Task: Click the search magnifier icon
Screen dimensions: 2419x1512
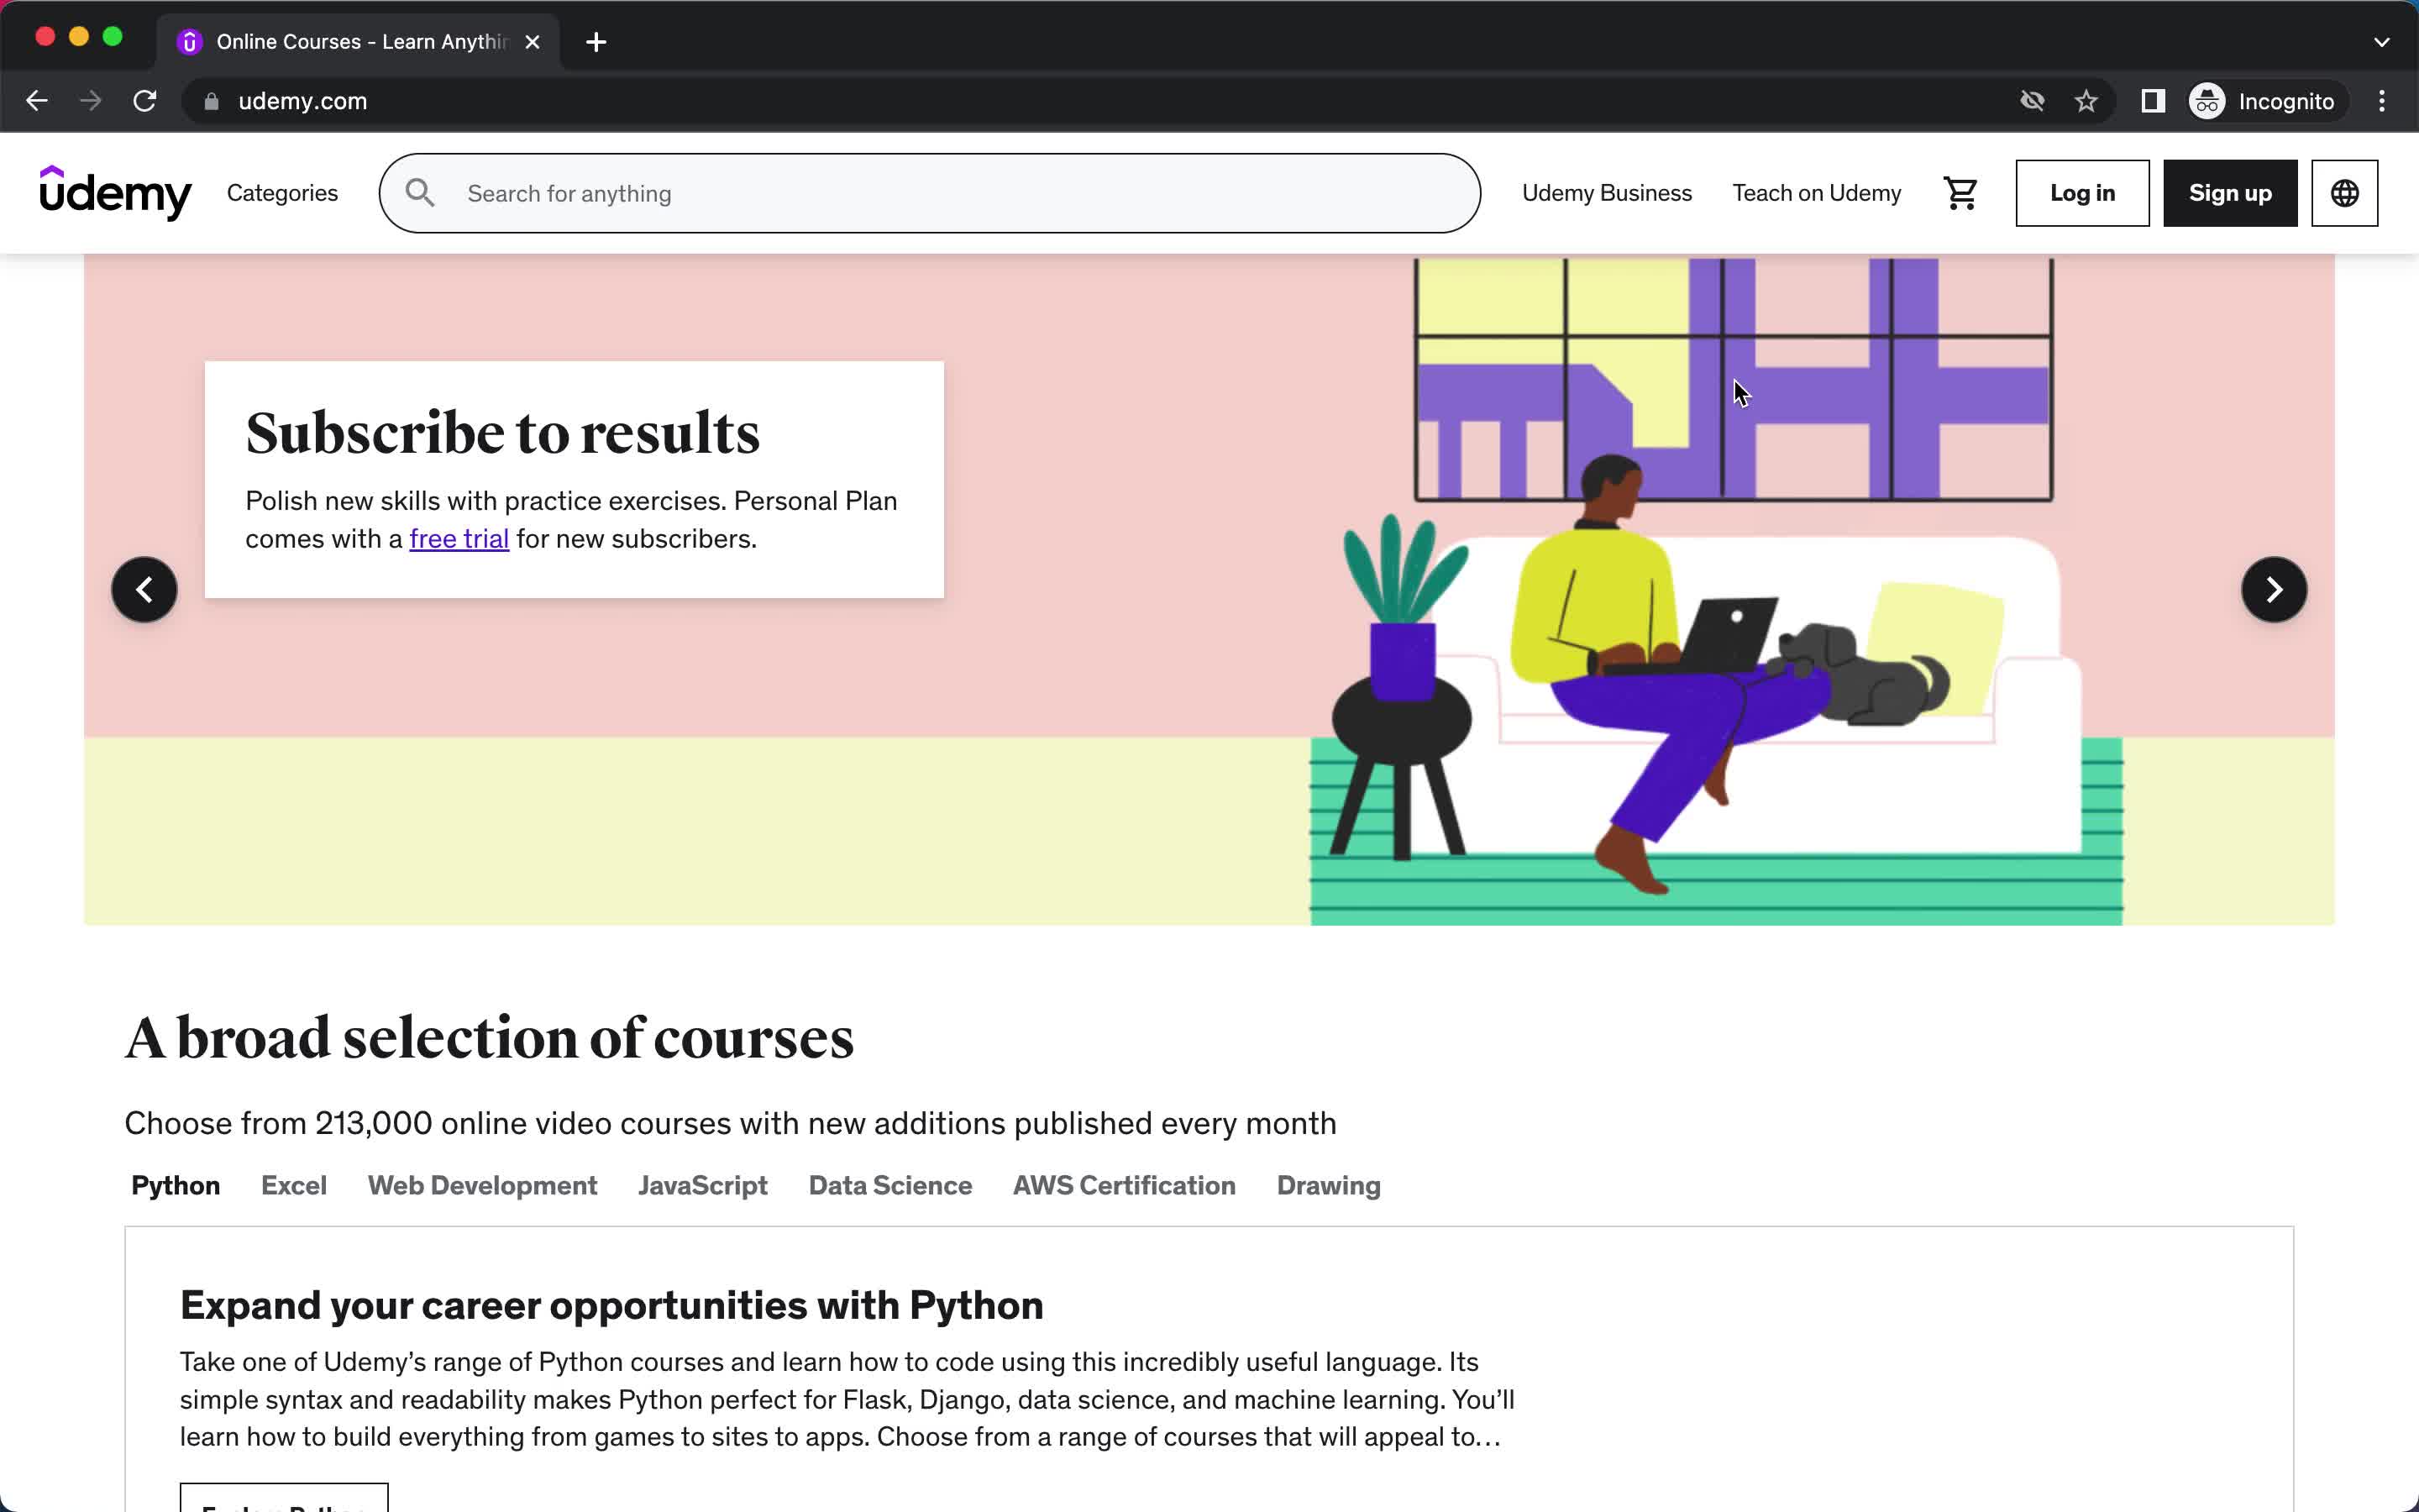Action: click(420, 193)
